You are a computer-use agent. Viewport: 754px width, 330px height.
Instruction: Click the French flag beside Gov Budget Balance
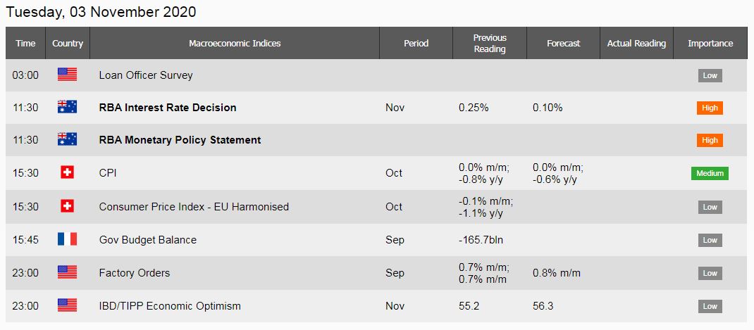coord(68,239)
